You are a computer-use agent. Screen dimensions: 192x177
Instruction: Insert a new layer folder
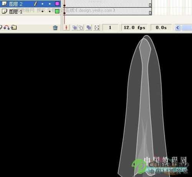[x=14, y=27]
